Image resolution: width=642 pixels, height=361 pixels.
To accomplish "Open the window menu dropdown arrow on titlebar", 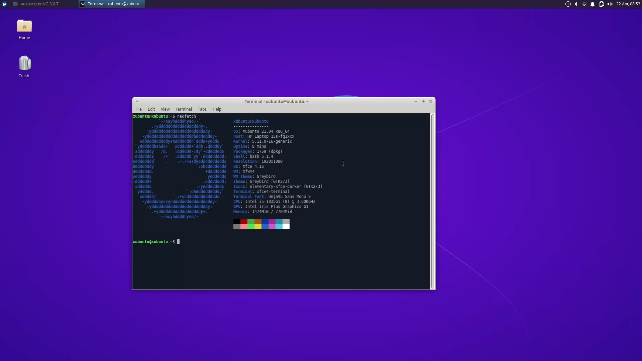I will pyautogui.click(x=137, y=101).
